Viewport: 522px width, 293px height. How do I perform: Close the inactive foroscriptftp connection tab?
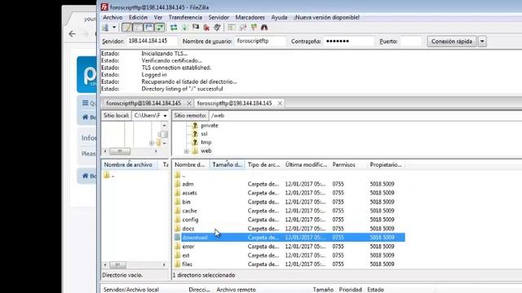pos(188,103)
